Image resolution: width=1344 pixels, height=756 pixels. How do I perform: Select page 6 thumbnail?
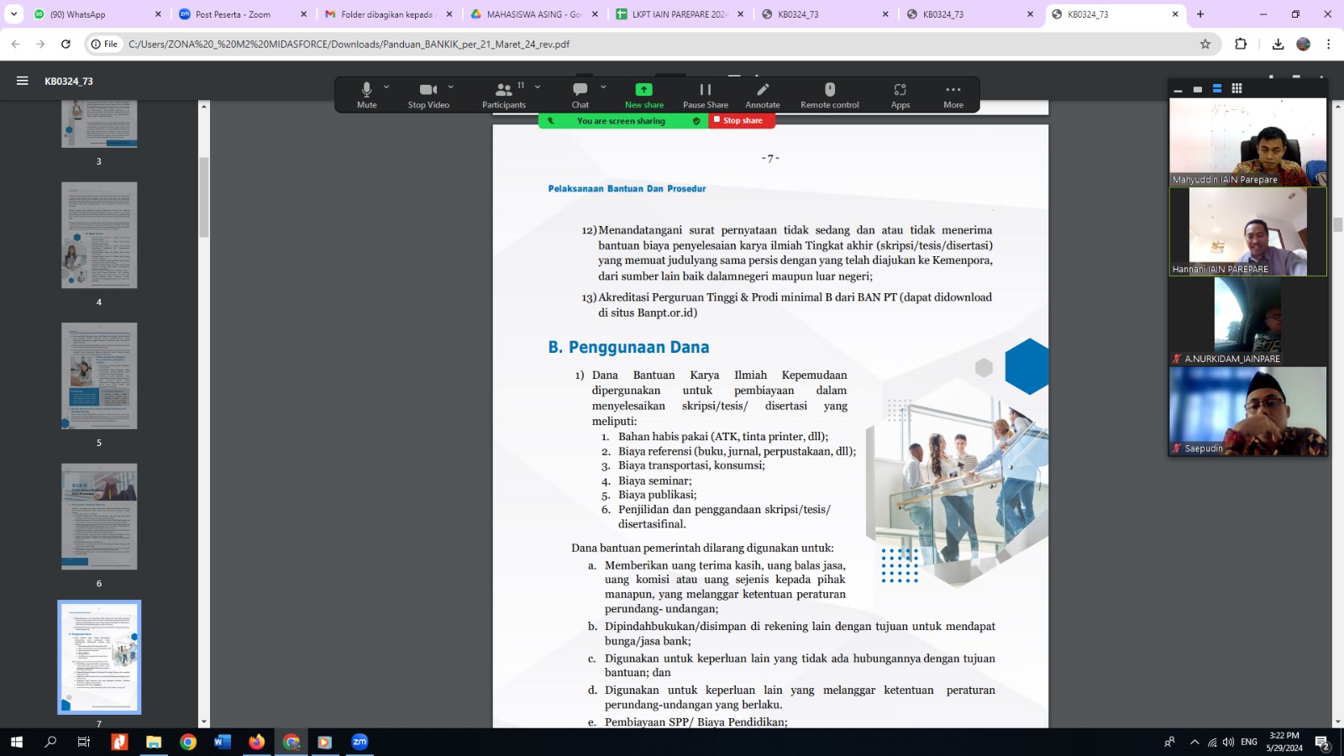(x=99, y=517)
